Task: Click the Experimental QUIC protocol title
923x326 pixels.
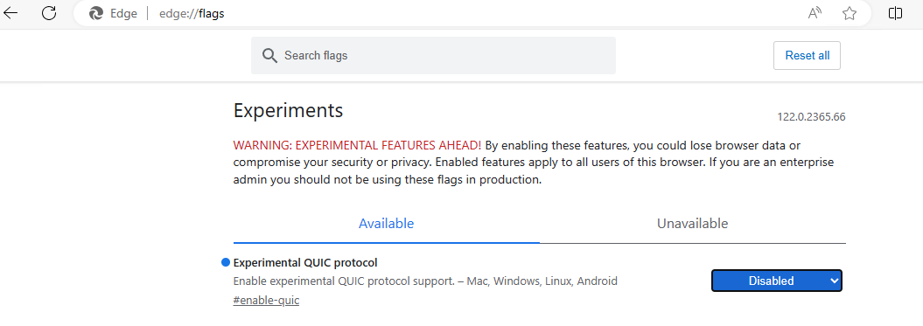Action: (x=305, y=262)
